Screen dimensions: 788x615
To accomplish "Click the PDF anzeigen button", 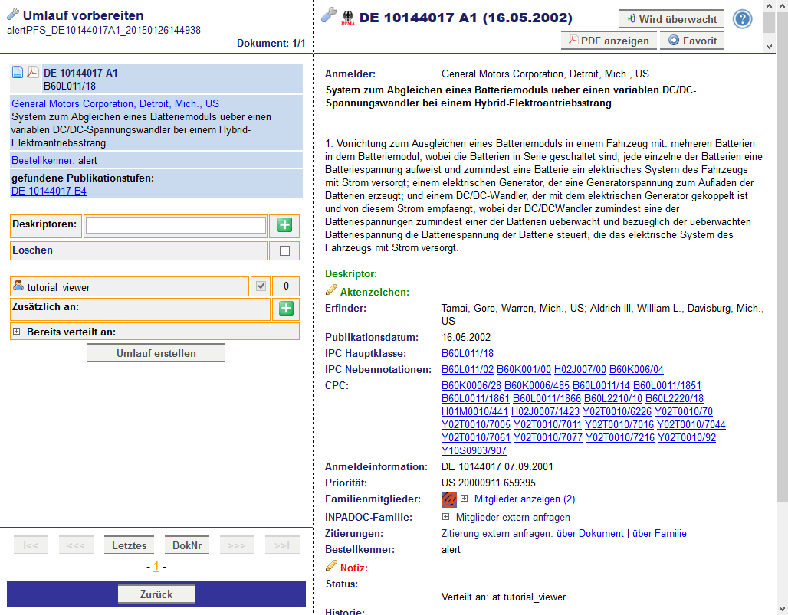I will (x=609, y=41).
